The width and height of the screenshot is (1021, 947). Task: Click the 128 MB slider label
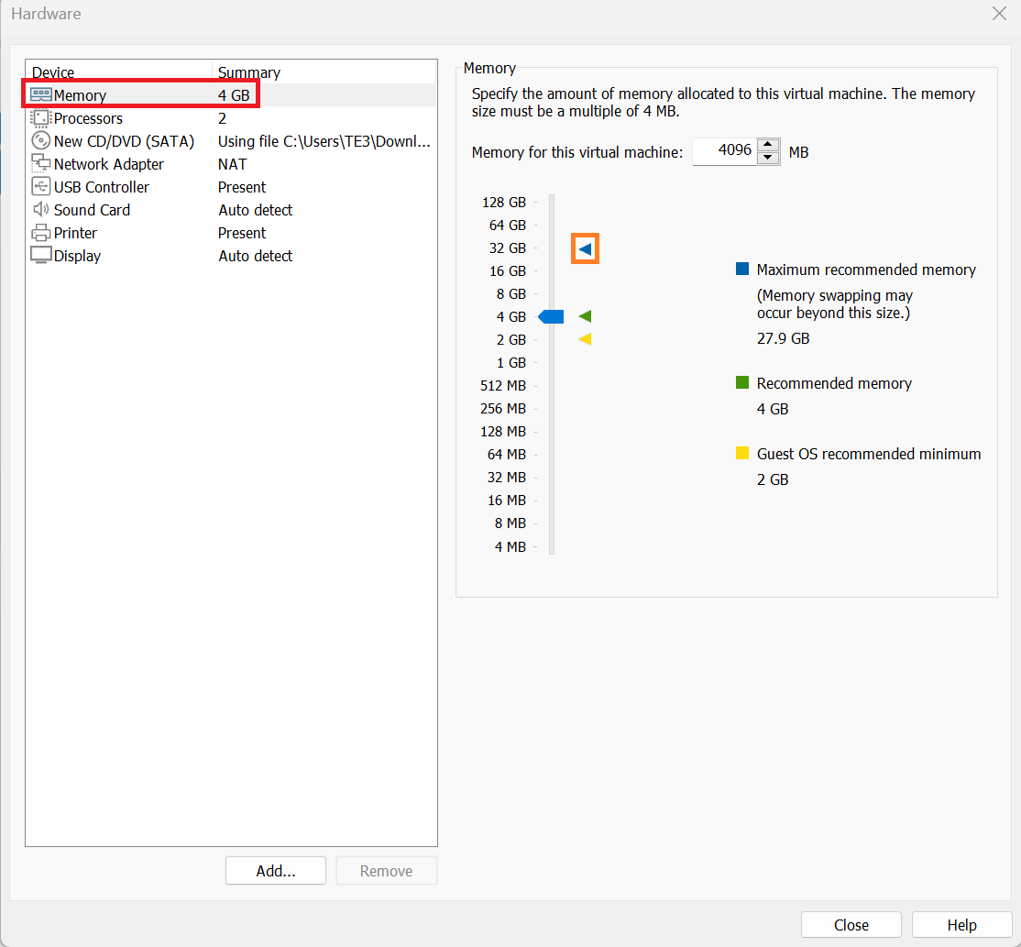502,432
